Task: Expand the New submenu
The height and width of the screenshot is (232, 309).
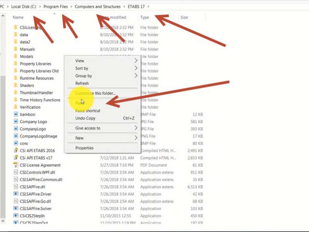Action: [x=79, y=138]
